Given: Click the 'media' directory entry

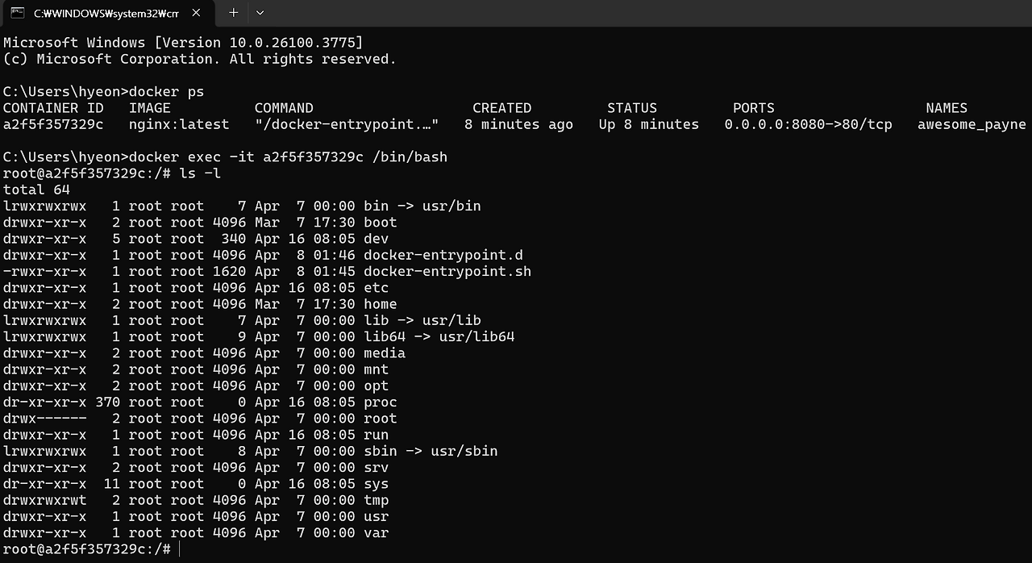Looking at the screenshot, I should coord(385,353).
